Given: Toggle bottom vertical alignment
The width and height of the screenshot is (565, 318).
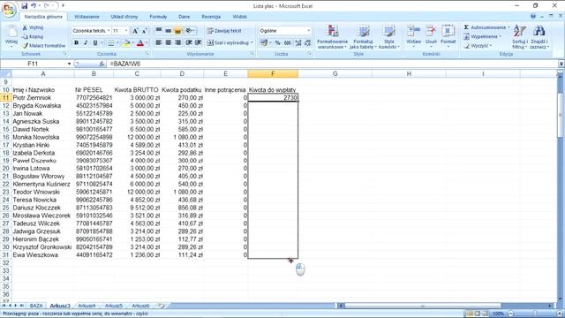Looking at the screenshot, I should [177, 31].
